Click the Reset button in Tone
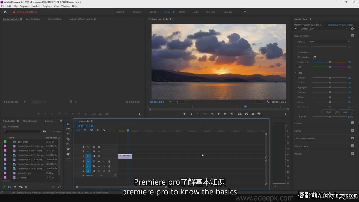The height and width of the screenshot is (202, 359). click(x=329, y=112)
